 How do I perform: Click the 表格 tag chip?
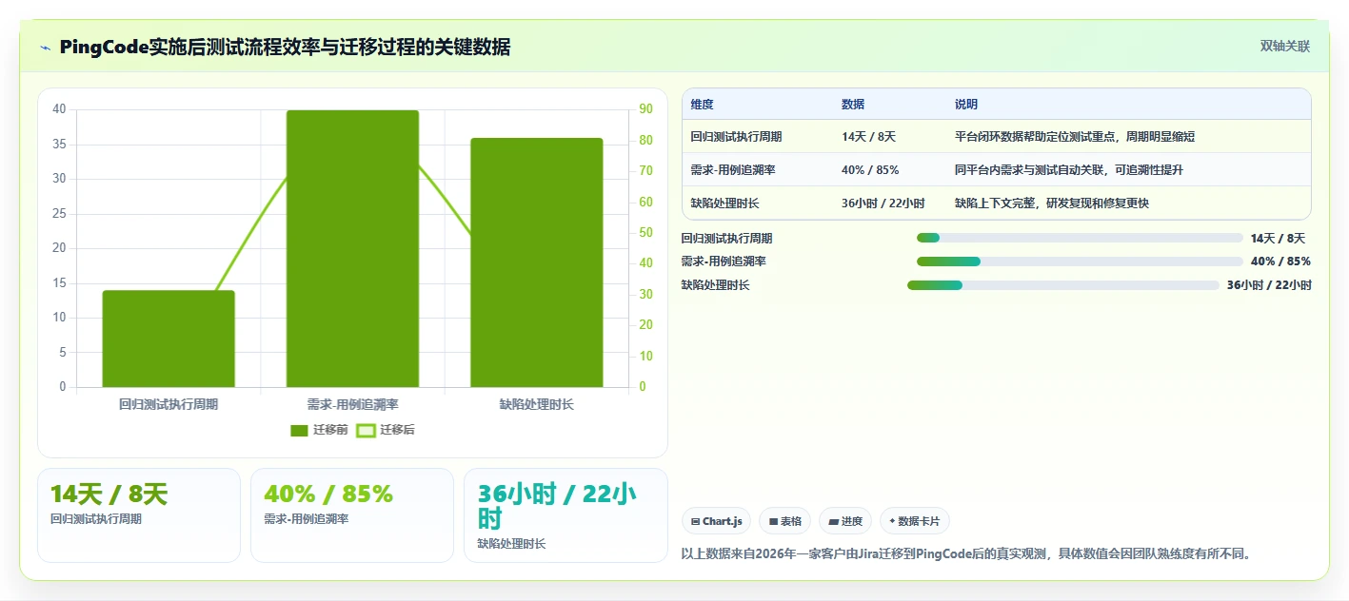(x=785, y=521)
